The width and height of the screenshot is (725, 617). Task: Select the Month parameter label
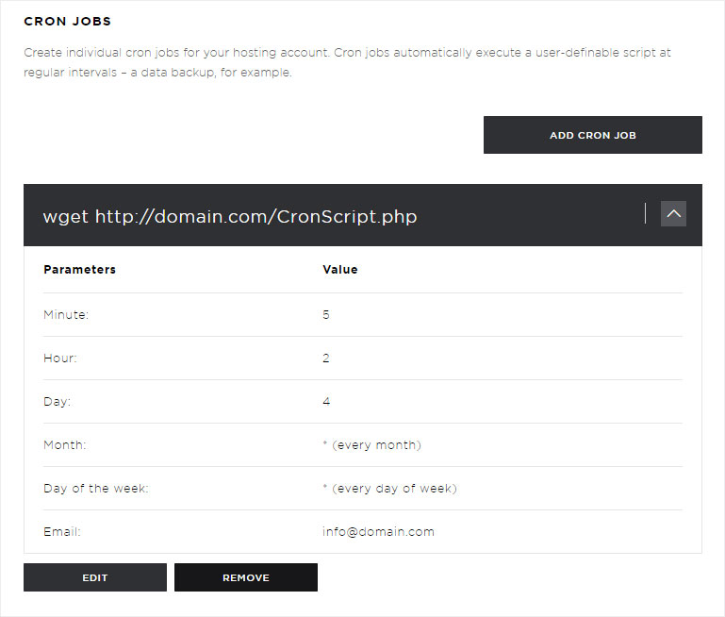pos(65,445)
